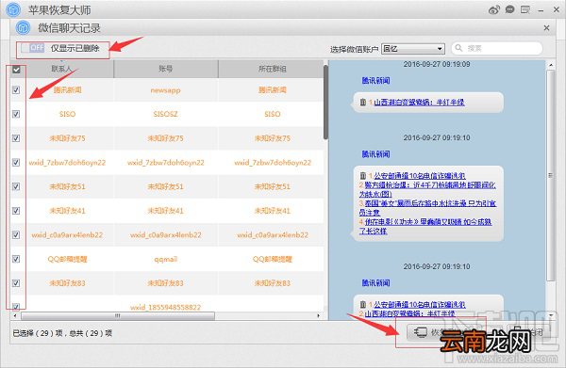Toggle the 仅显示已删除 OFF switch
Image resolution: width=566 pixels, height=368 pixels.
click(x=32, y=48)
